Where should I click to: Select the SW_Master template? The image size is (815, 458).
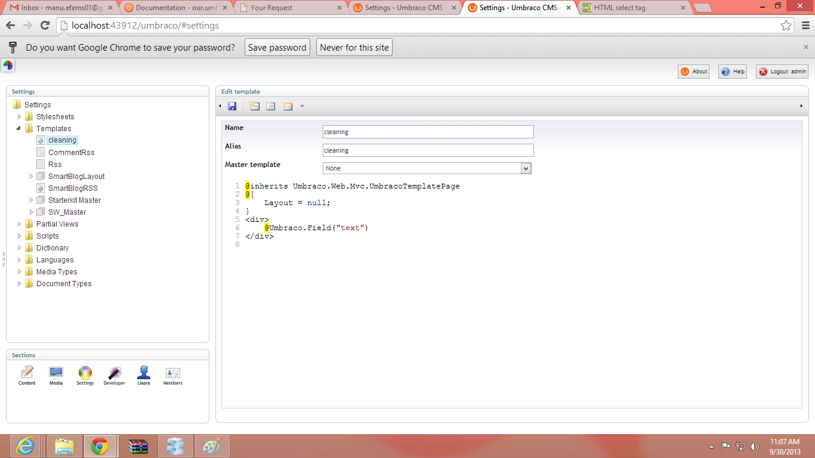(67, 212)
